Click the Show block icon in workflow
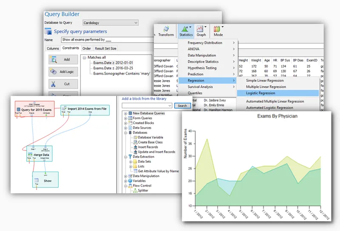The image size is (340, 231). point(37,181)
